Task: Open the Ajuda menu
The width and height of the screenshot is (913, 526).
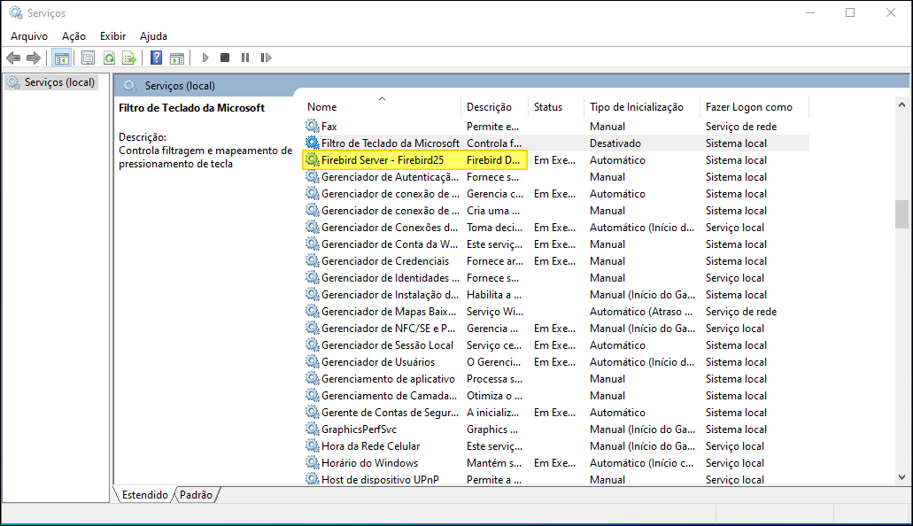Action: click(x=153, y=36)
